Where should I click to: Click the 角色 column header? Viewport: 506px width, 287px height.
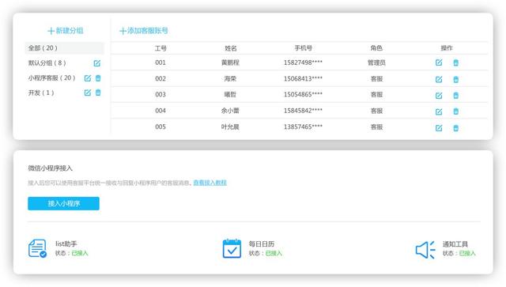376,48
